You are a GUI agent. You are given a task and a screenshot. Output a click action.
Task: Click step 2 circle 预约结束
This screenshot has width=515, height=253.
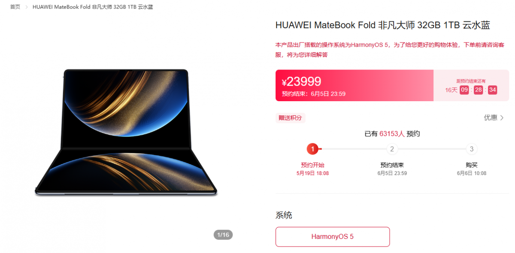392,149
